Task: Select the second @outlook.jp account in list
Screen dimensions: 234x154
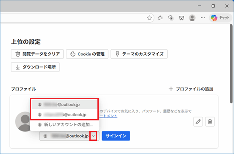Action: (x=65, y=114)
